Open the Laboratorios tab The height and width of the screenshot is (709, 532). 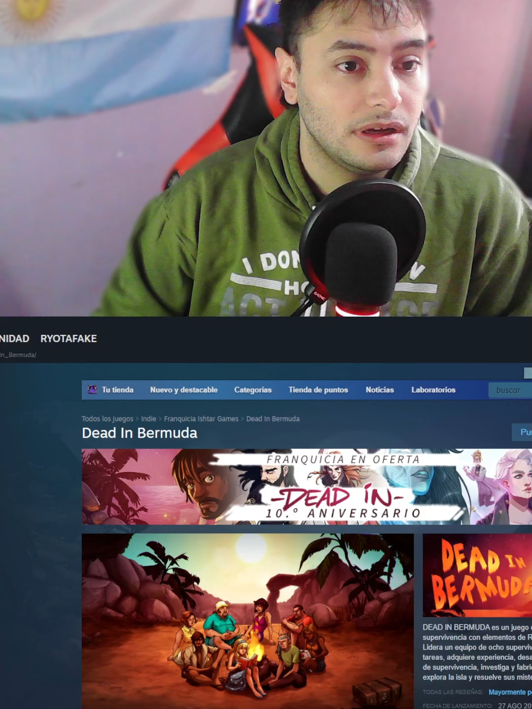coord(433,390)
